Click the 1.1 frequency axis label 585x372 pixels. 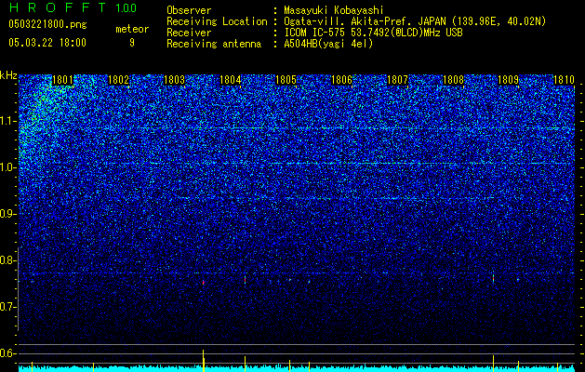[x=8, y=121]
